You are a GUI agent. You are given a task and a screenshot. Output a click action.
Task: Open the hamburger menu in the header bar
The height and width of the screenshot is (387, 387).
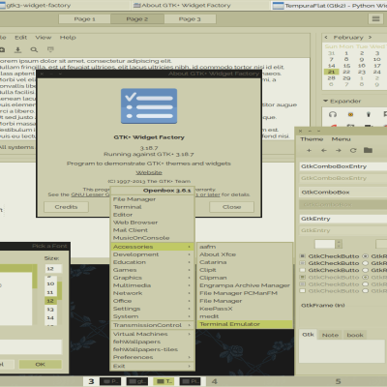(375, 19)
